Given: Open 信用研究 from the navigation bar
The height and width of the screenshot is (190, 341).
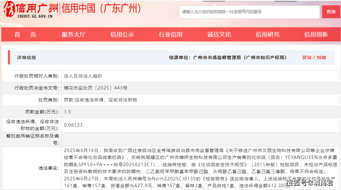Looking at the screenshot, I should [267, 35].
